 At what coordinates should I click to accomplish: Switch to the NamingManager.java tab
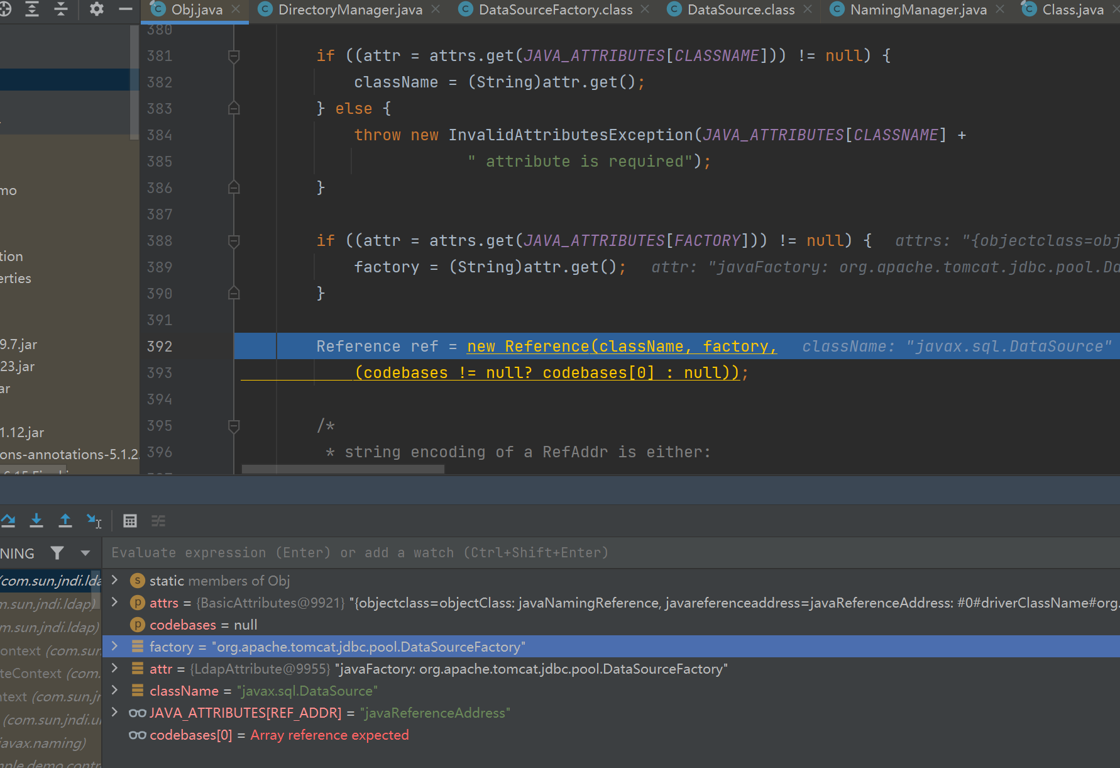click(x=918, y=10)
